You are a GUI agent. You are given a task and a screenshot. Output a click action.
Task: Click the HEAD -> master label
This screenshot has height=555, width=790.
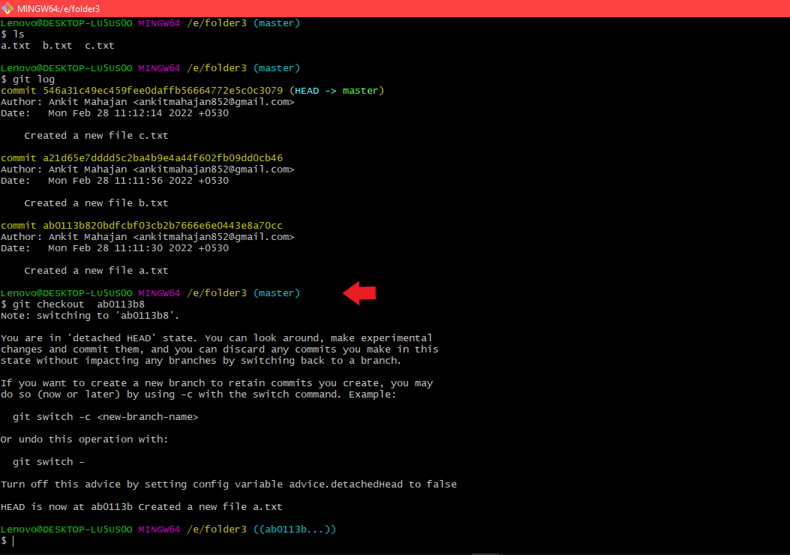point(336,91)
